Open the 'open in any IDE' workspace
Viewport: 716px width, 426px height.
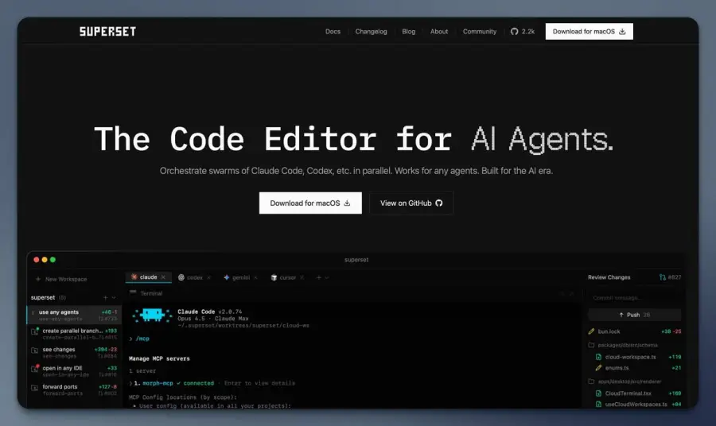[x=74, y=371]
